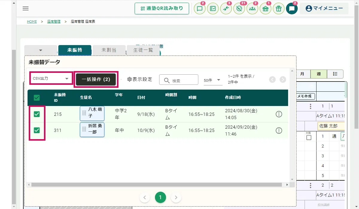Grab the drag handle on 八木 萌子 chip

coord(84,113)
